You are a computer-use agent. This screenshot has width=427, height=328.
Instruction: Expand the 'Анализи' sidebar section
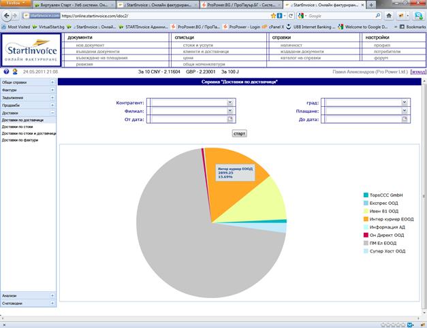coord(52,295)
